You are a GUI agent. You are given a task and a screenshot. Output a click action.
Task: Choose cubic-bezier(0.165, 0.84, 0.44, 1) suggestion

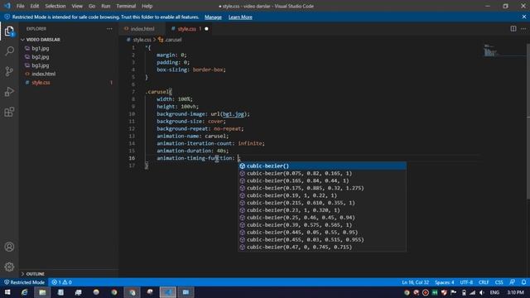[322, 180]
